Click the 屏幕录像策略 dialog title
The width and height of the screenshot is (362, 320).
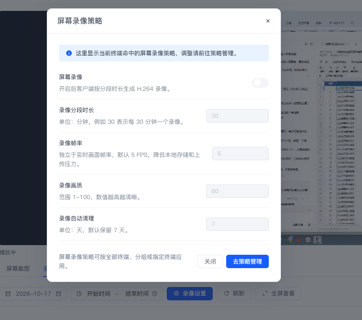pos(80,21)
